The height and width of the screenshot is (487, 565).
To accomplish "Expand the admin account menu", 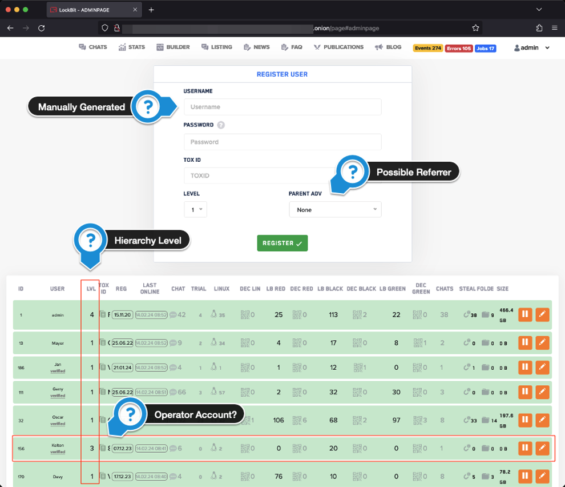I will pos(532,48).
